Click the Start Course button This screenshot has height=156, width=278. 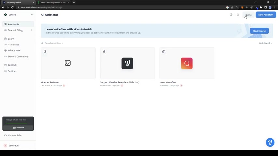point(259,31)
